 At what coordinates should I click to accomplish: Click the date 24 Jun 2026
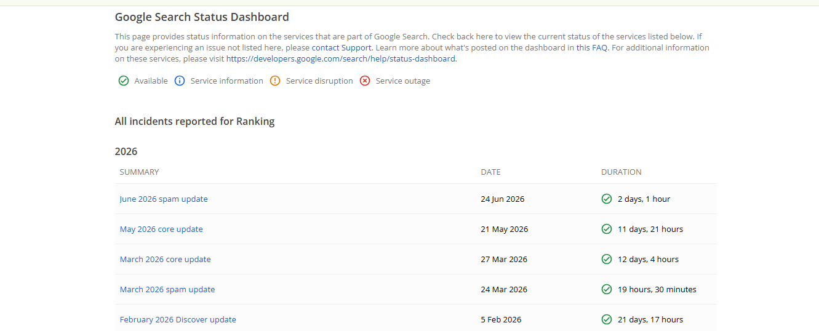tap(503, 199)
